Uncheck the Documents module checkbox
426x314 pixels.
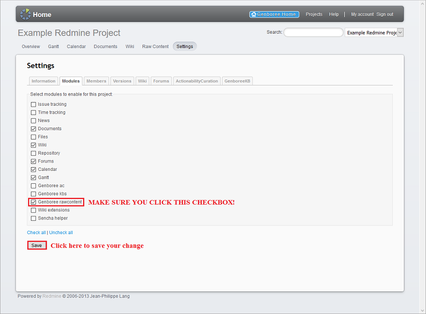tap(33, 129)
